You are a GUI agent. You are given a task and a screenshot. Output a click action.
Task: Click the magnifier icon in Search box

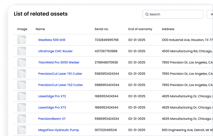tap(147, 14)
